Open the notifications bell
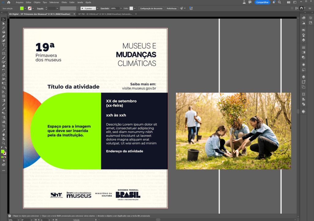This screenshot has height=221, width=314. pos(273,2)
